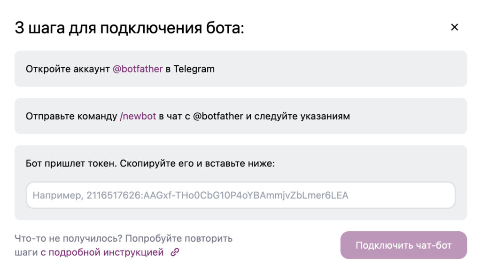Focus the bot token input field
481x275 pixels.
[240, 195]
